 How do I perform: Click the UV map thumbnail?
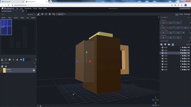[6, 27]
